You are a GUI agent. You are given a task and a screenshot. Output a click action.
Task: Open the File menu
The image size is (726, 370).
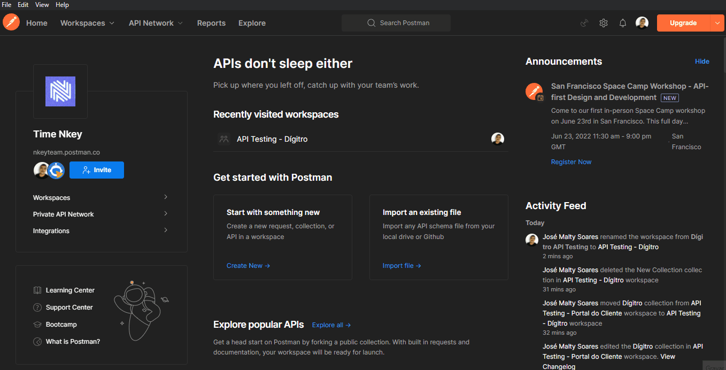pyautogui.click(x=6, y=5)
